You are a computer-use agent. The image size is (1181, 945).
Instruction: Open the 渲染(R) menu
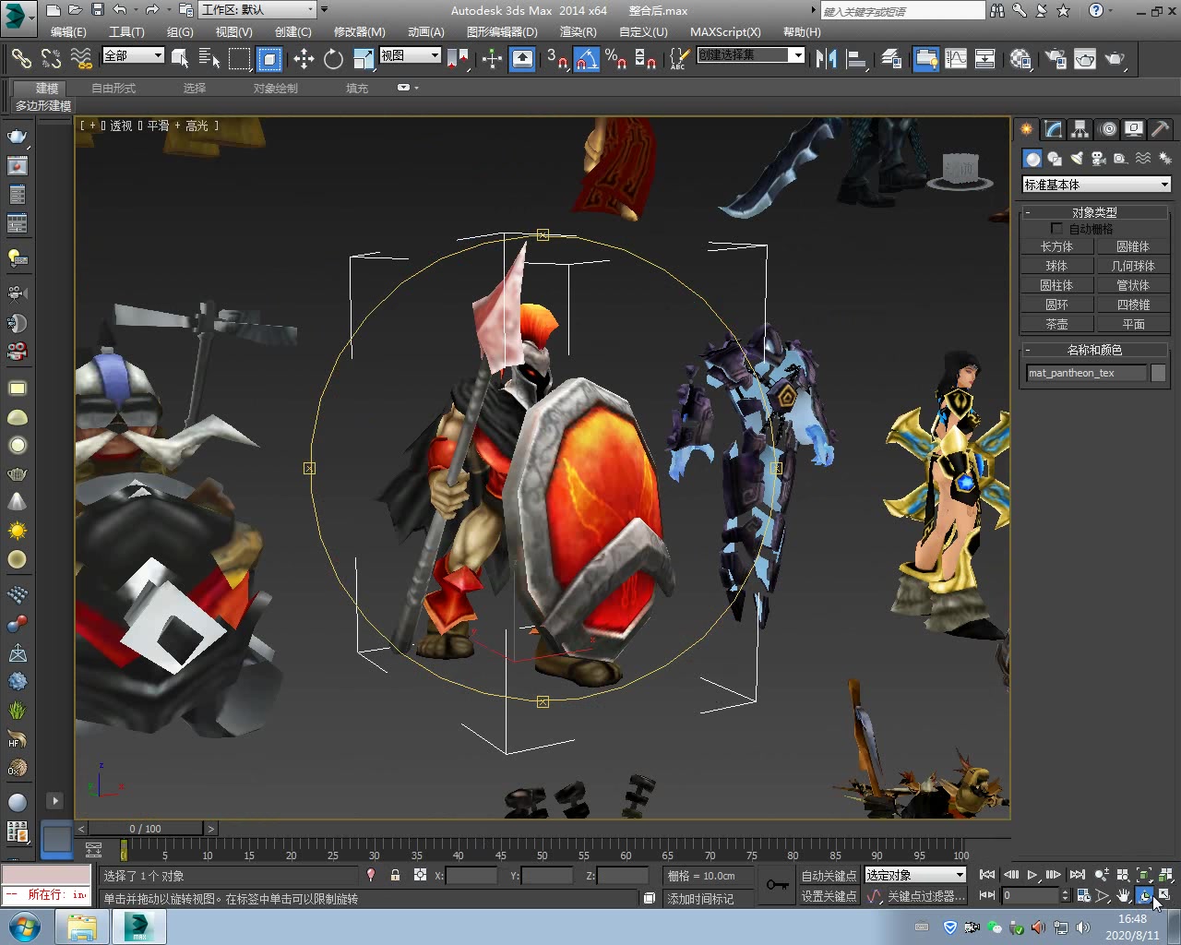click(579, 31)
